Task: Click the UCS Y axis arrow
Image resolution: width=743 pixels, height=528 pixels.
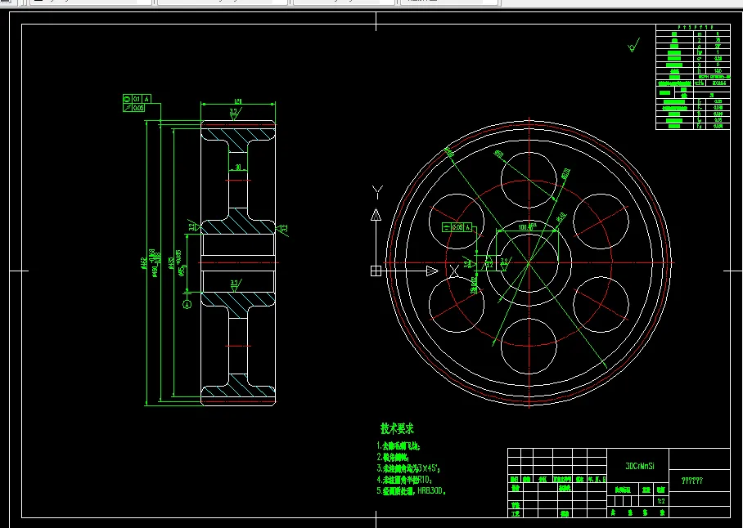Action: pos(376,214)
